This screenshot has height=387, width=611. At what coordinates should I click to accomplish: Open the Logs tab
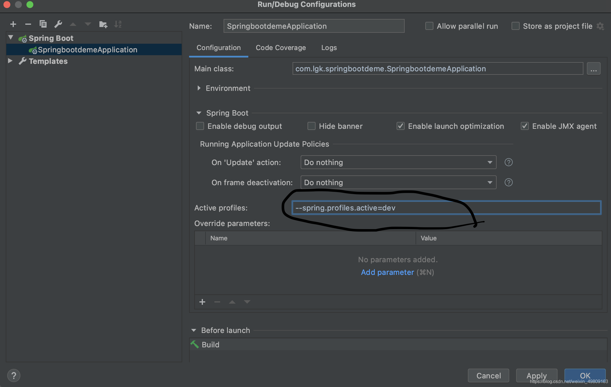pos(329,48)
